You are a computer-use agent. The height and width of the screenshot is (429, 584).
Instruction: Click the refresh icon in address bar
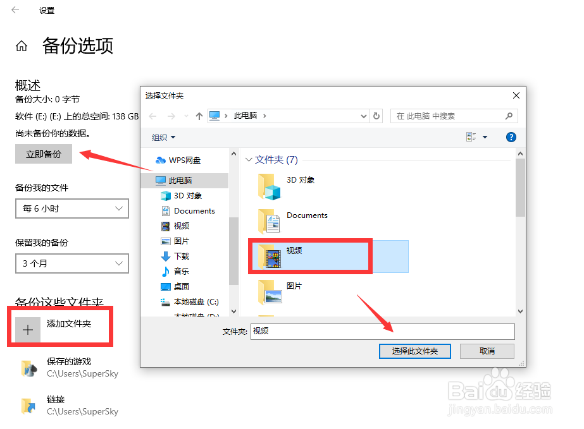376,116
